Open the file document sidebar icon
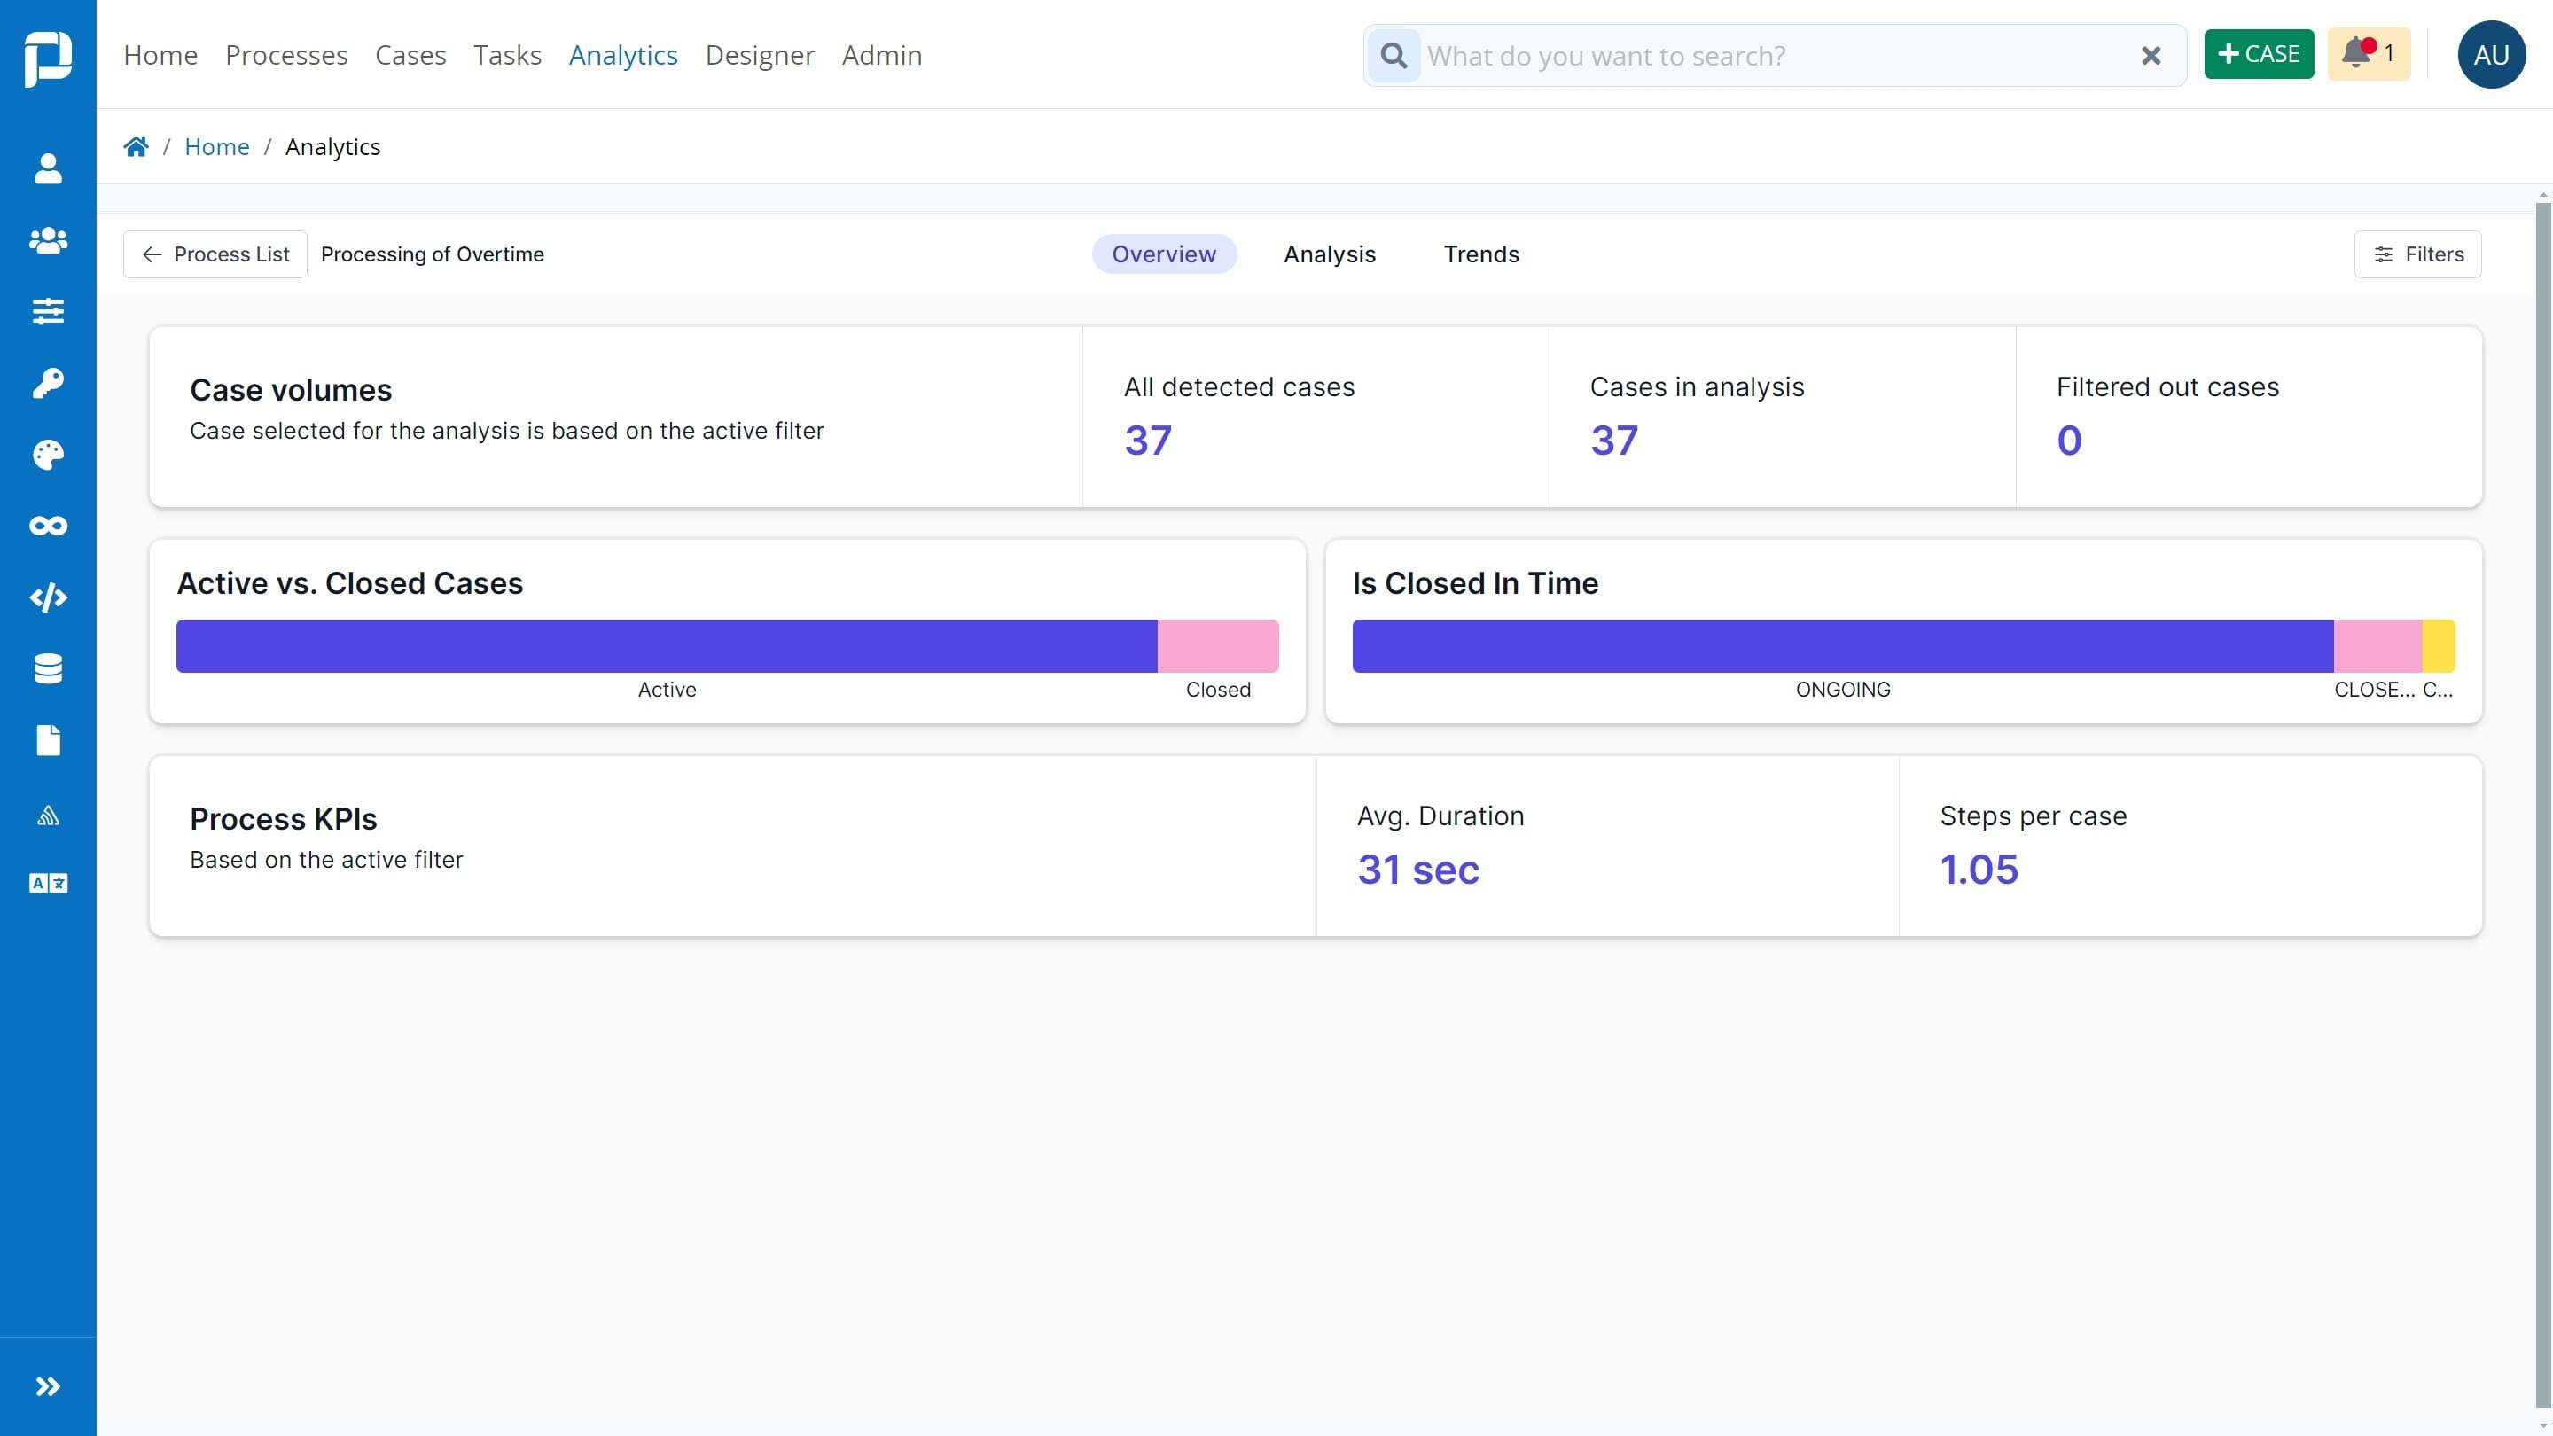Screen dimensions: 2553x1436 click(x=48, y=740)
